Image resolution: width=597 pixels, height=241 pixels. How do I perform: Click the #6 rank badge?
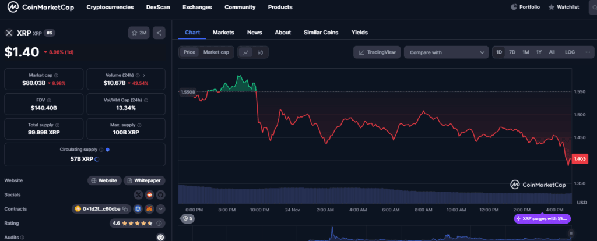50,33
